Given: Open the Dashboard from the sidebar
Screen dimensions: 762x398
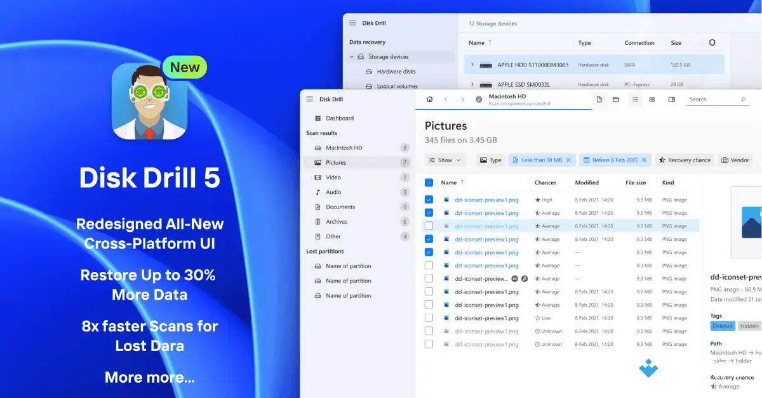Looking at the screenshot, I should click(339, 118).
